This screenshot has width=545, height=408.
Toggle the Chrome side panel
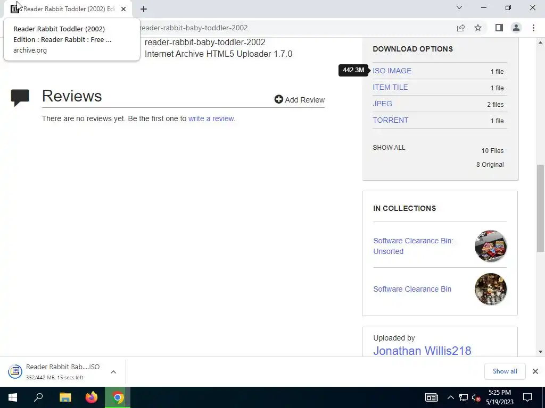tap(499, 28)
